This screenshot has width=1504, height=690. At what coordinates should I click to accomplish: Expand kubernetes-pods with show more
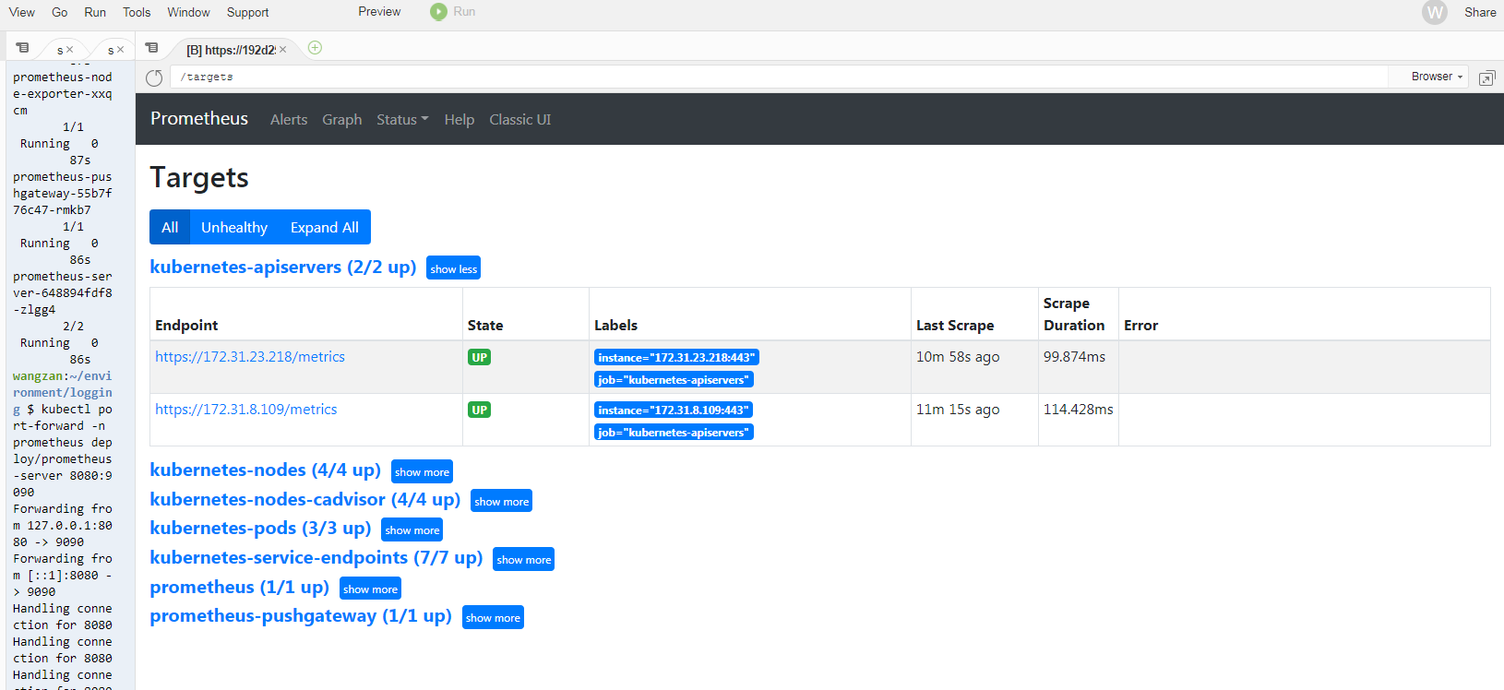click(x=412, y=529)
